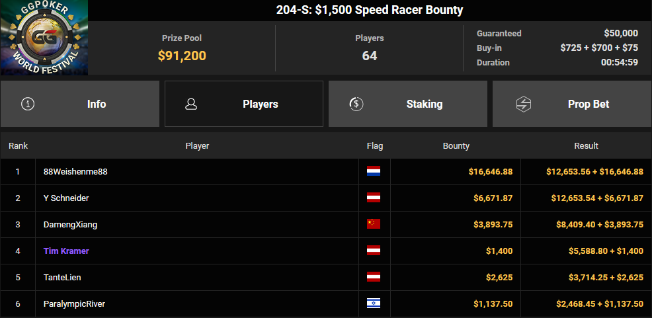This screenshot has width=652, height=318.
Task: Click the Netherlands flag for 88Weishenme88
Action: click(374, 171)
